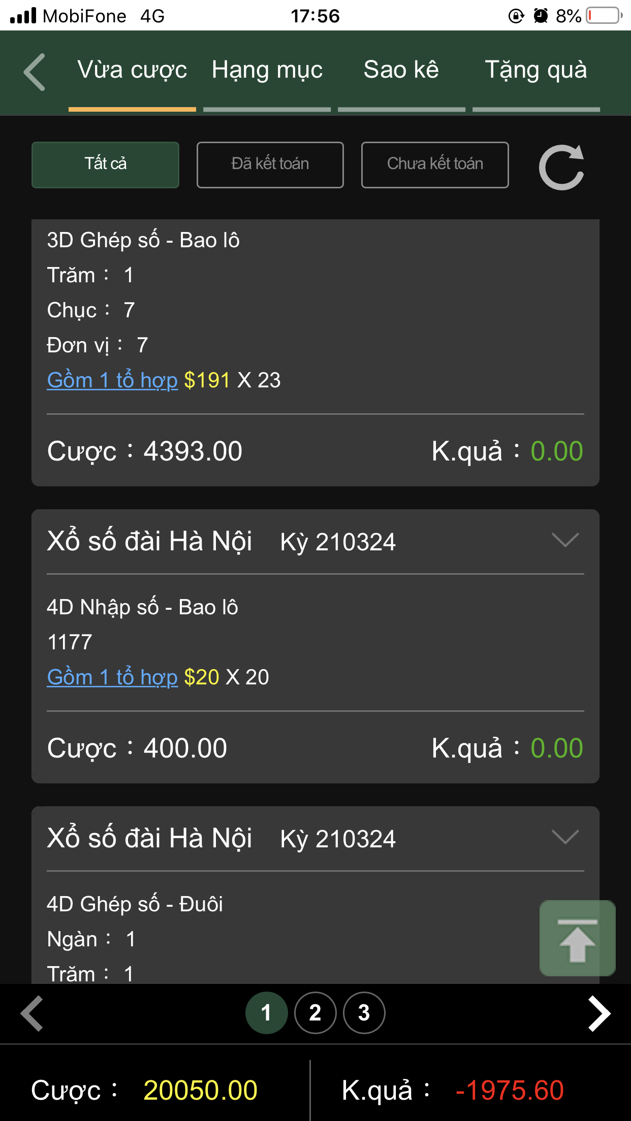Viewport: 631px width, 1121px height.
Task: Tap the back arrow in header
Action: coord(35,72)
